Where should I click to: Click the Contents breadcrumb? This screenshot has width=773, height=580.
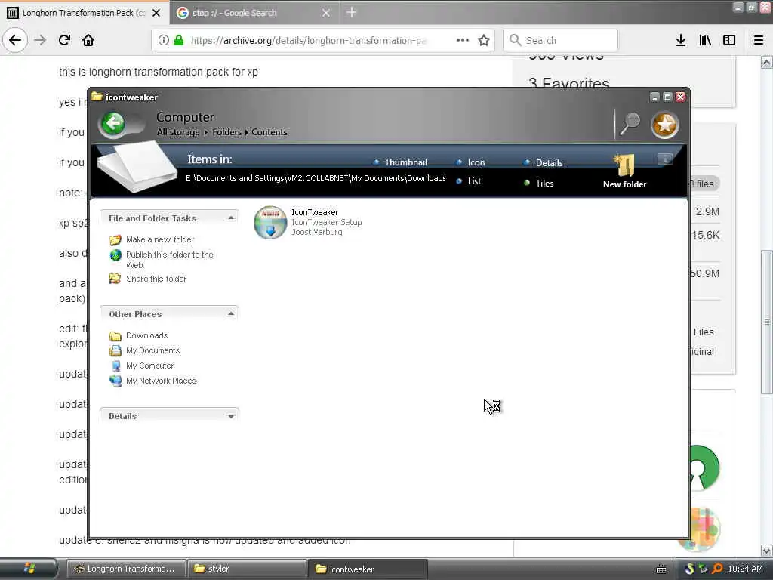(x=269, y=132)
